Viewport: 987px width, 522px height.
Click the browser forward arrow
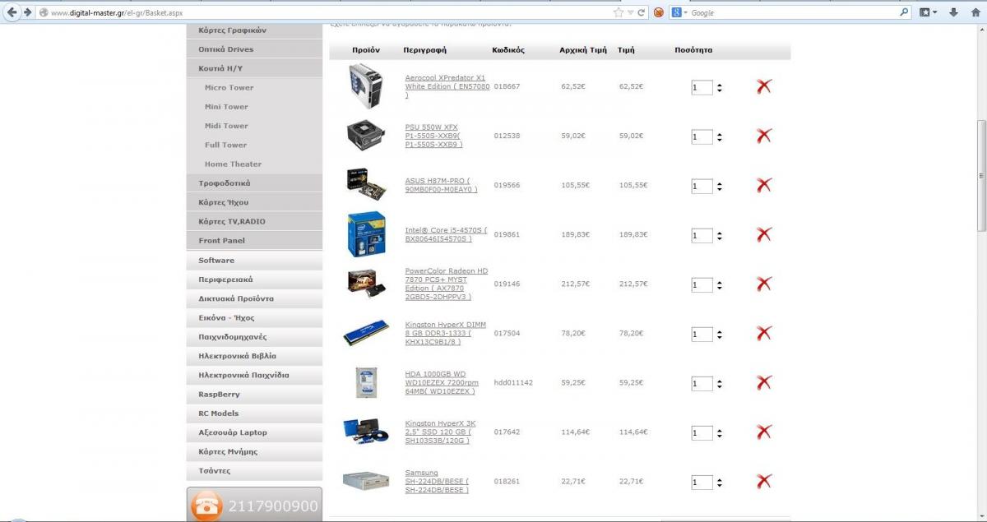point(28,12)
